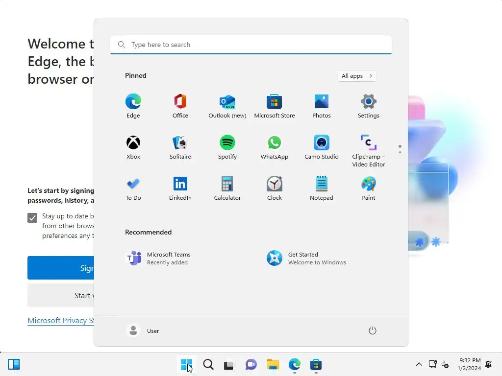
Task: Launch Notepad
Action: [x=322, y=188]
